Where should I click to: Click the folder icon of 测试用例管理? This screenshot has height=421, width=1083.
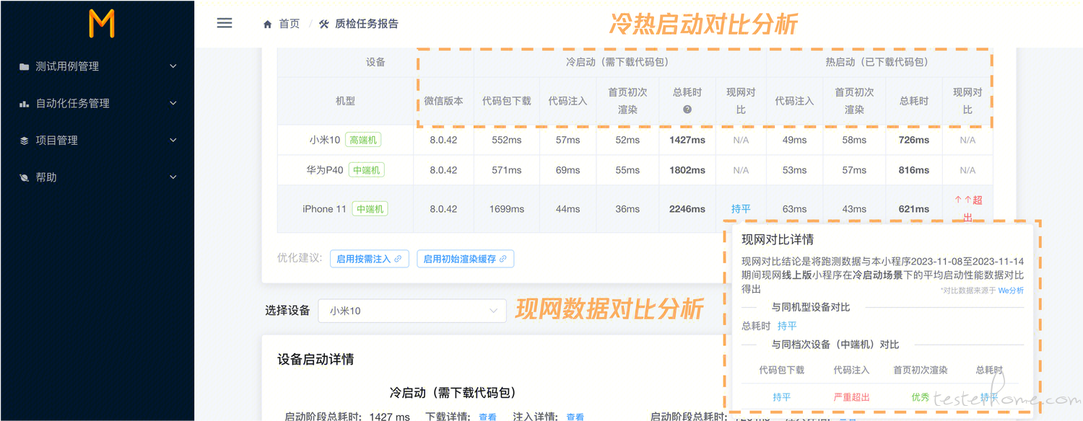(x=25, y=66)
